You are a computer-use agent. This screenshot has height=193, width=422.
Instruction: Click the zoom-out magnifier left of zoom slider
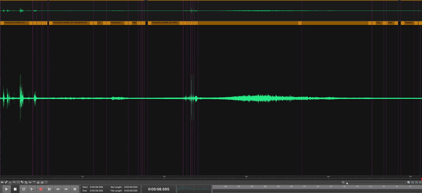[343, 182]
